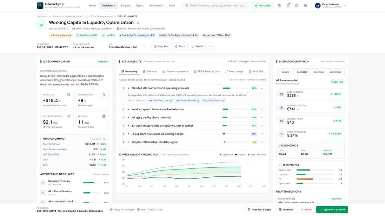The image size is (385, 216).
Task: Click the Hash 0x9f42 fingerprint icon
Action: tap(138, 210)
